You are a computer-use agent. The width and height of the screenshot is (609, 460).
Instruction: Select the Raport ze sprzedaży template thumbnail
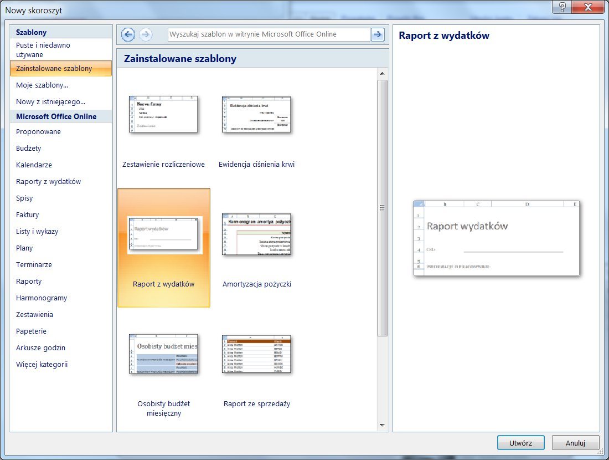click(x=256, y=354)
